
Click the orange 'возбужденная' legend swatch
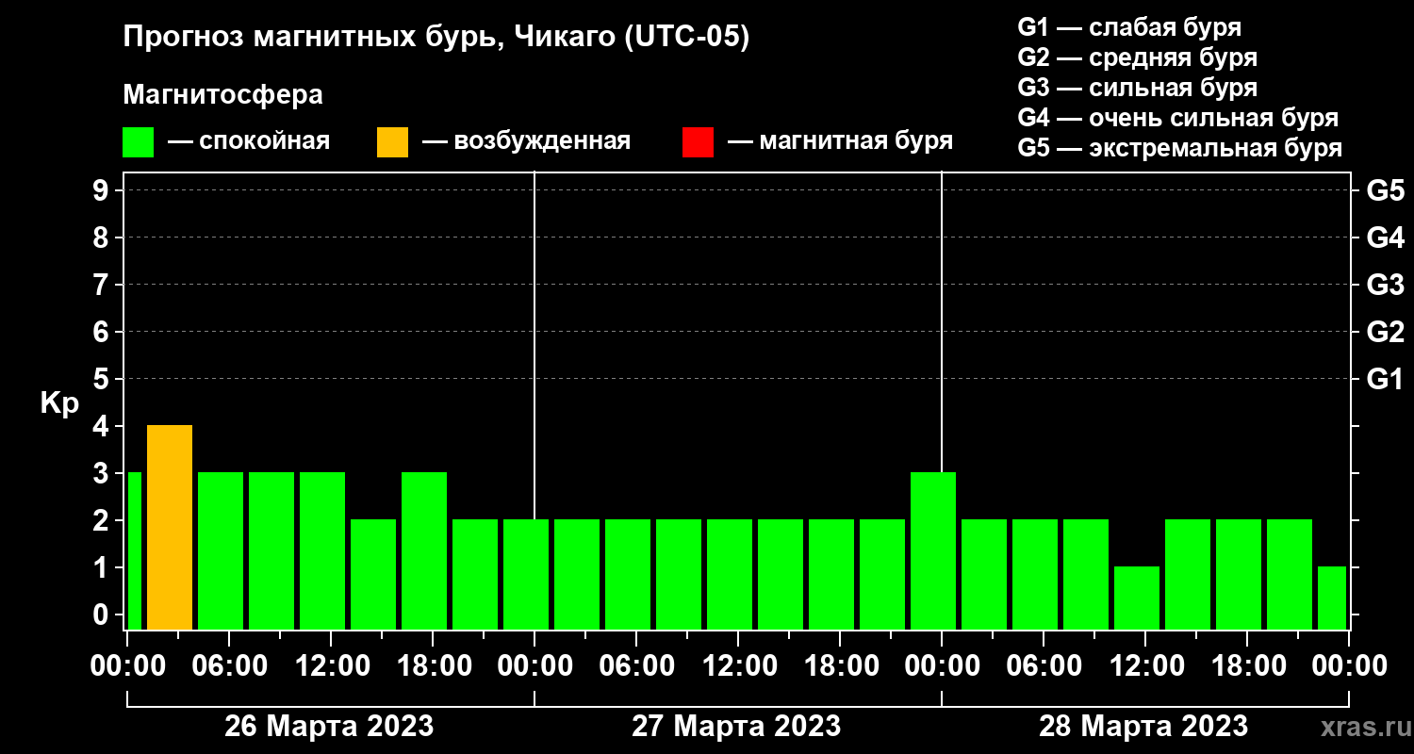click(392, 142)
